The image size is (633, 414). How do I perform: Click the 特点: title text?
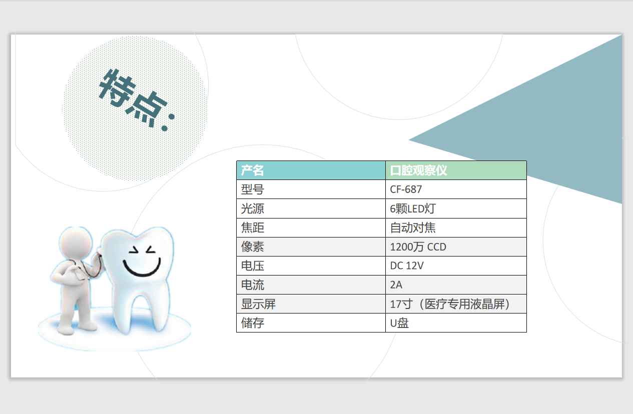(x=137, y=101)
